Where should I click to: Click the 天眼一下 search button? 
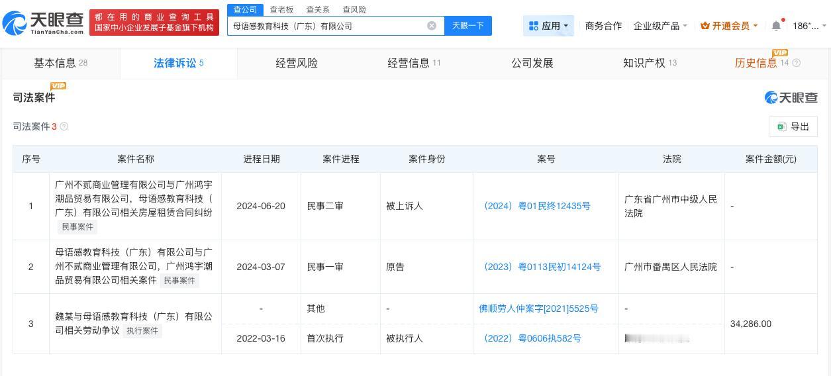coord(468,26)
